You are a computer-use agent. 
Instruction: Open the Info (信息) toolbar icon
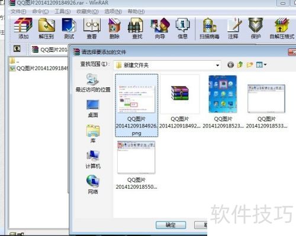click(x=182, y=28)
